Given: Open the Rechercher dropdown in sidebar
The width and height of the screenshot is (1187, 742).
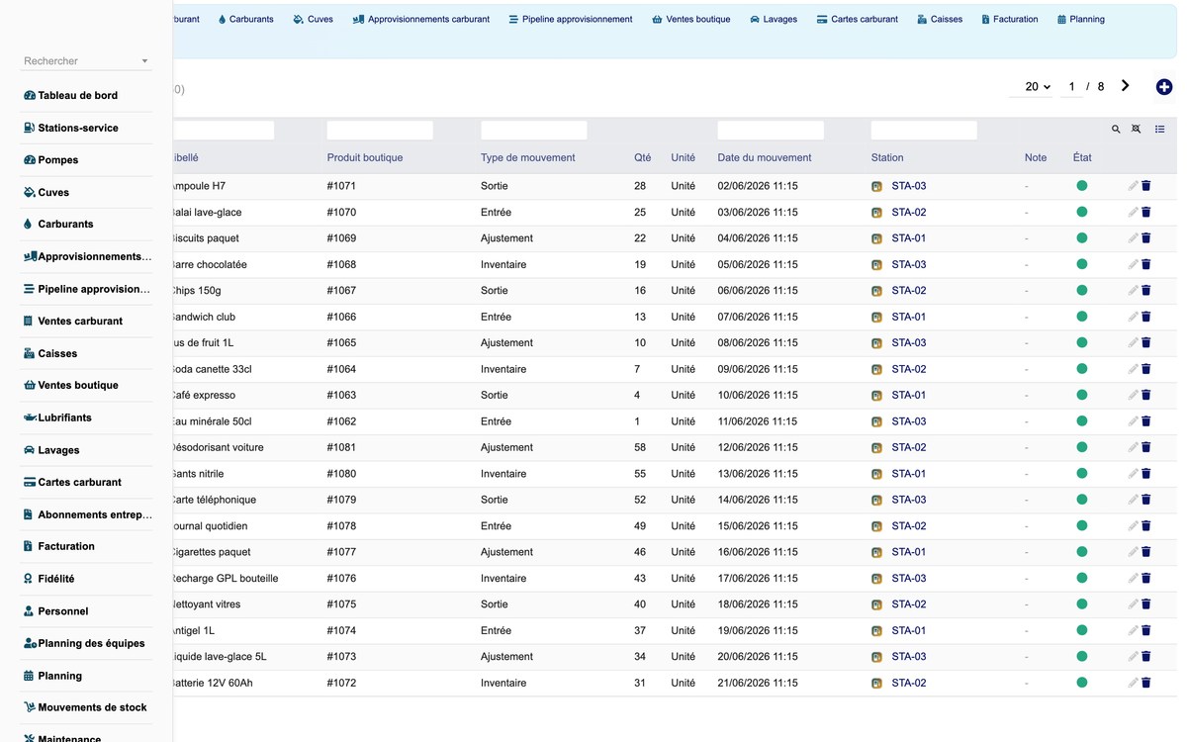Looking at the screenshot, I should click(x=86, y=61).
